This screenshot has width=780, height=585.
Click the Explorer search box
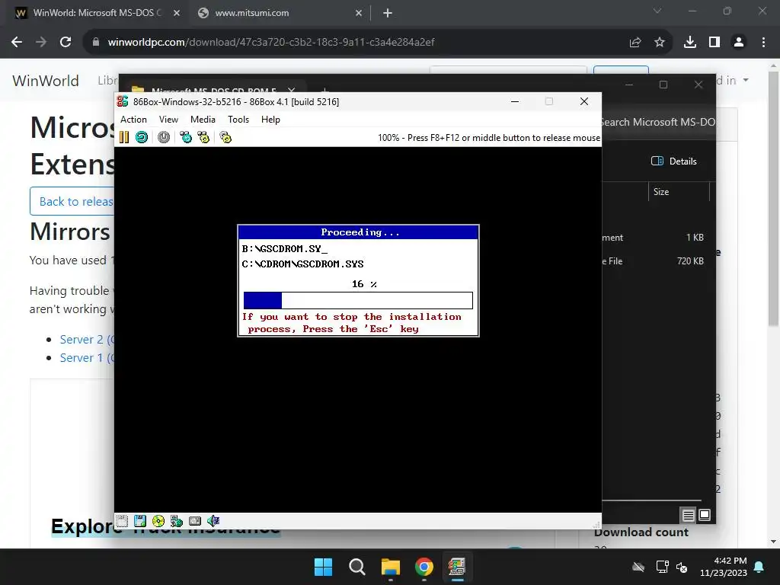(x=657, y=123)
